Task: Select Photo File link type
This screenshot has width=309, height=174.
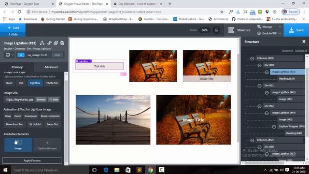Action: pos(52,83)
